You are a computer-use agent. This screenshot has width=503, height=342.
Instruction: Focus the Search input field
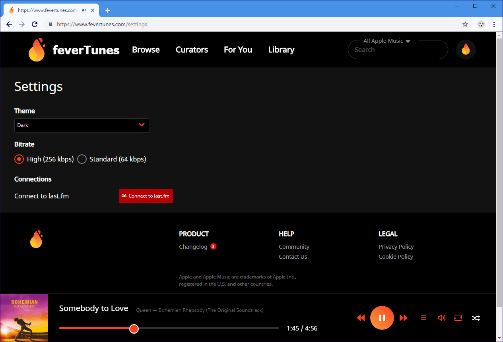click(398, 50)
